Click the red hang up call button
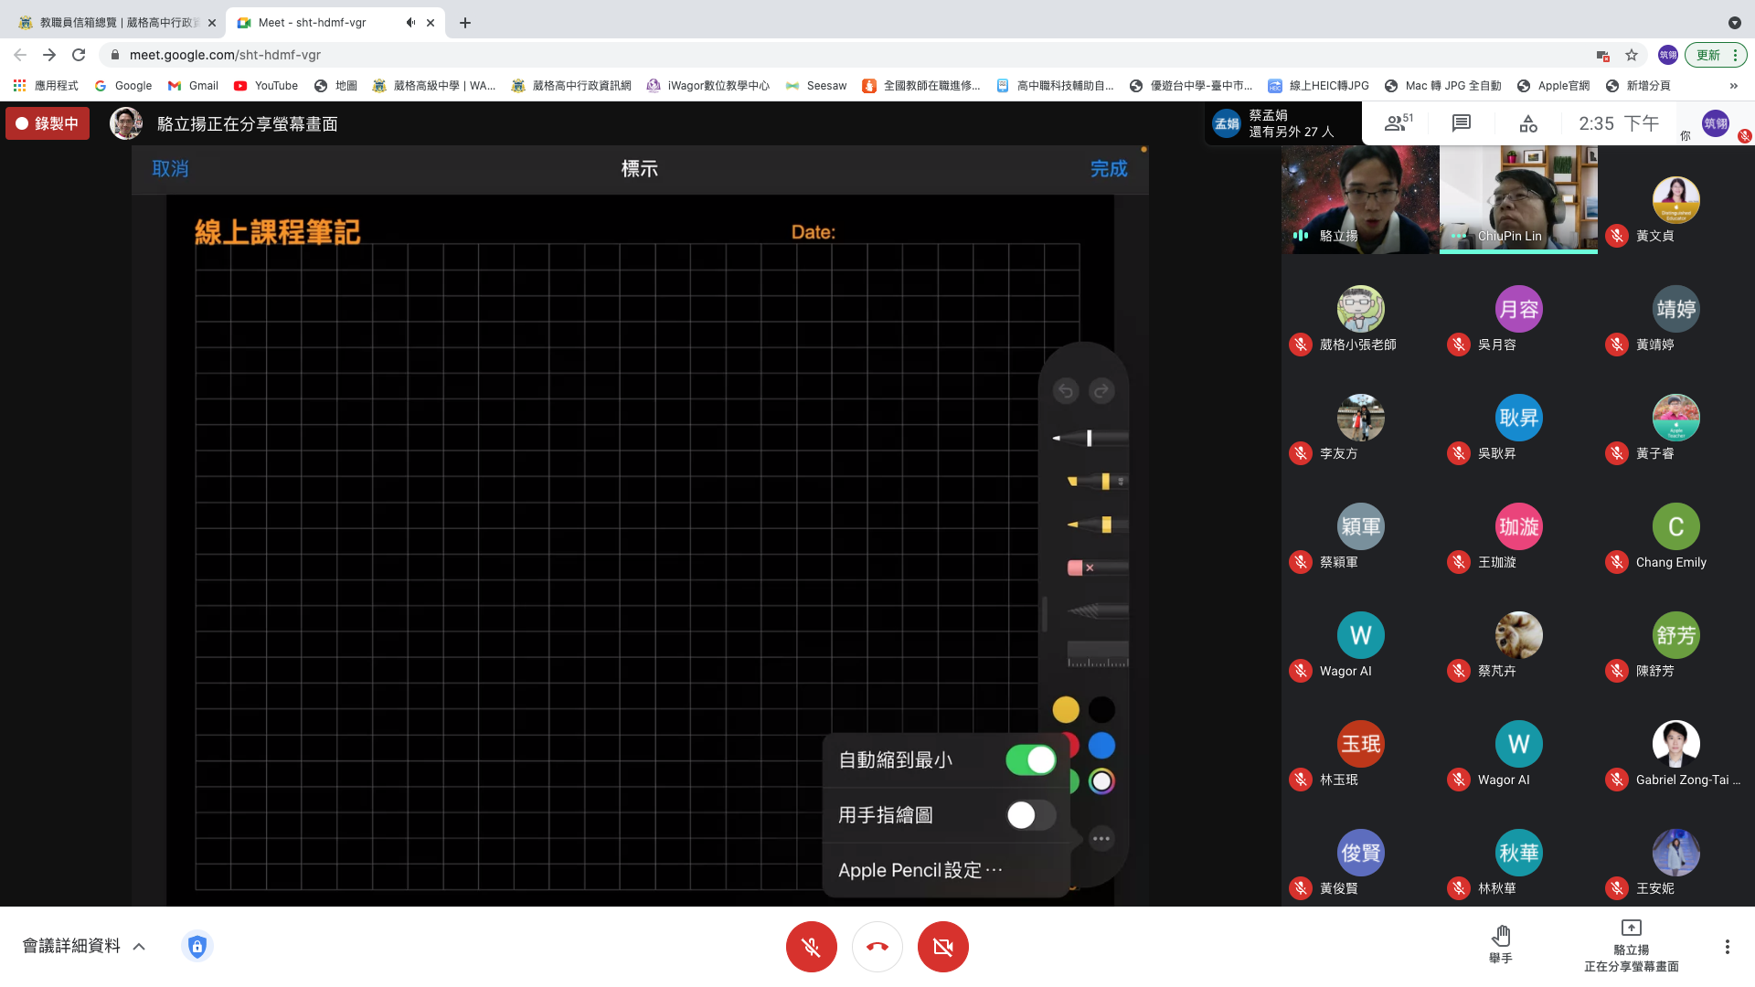 (877, 947)
